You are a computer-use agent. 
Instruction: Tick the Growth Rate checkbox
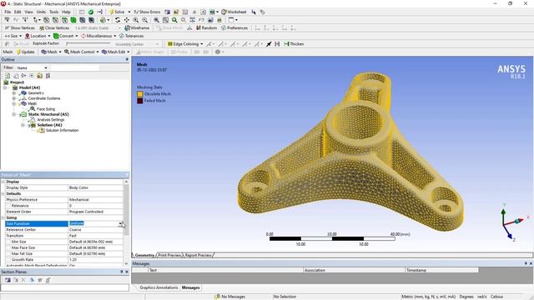pyautogui.click(x=8, y=260)
